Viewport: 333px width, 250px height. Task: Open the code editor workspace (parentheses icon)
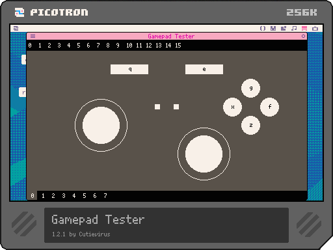(263, 28)
